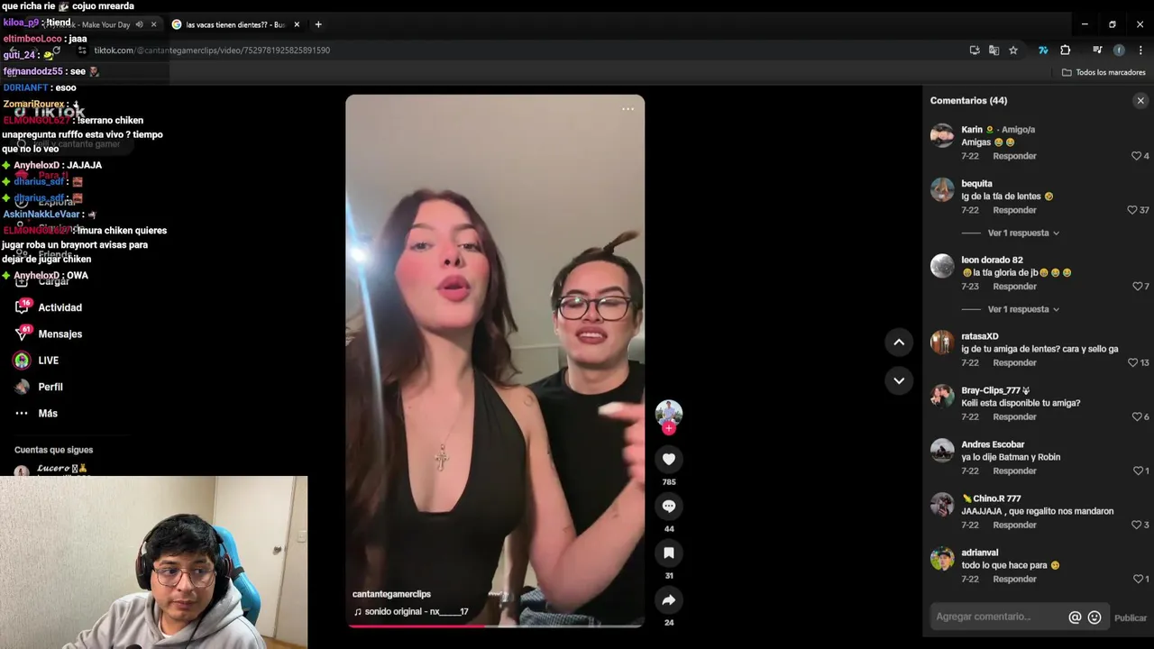The image size is (1154, 649).
Task: Open the browser three-dot menu
Action: pos(1140,50)
